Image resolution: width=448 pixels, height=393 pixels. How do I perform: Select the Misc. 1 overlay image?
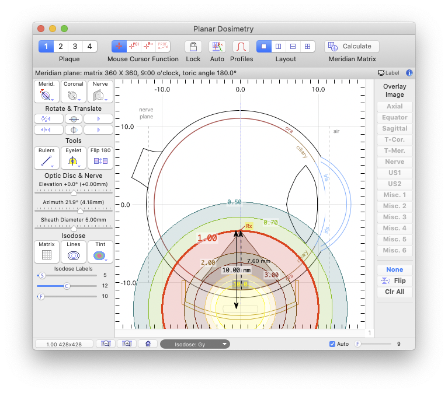[x=395, y=195]
